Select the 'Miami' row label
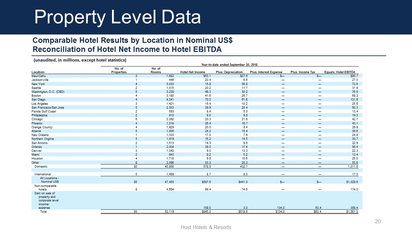412x232 pixels. 35,155
